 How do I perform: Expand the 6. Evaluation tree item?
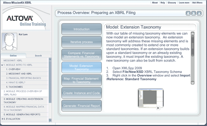point(2,119)
